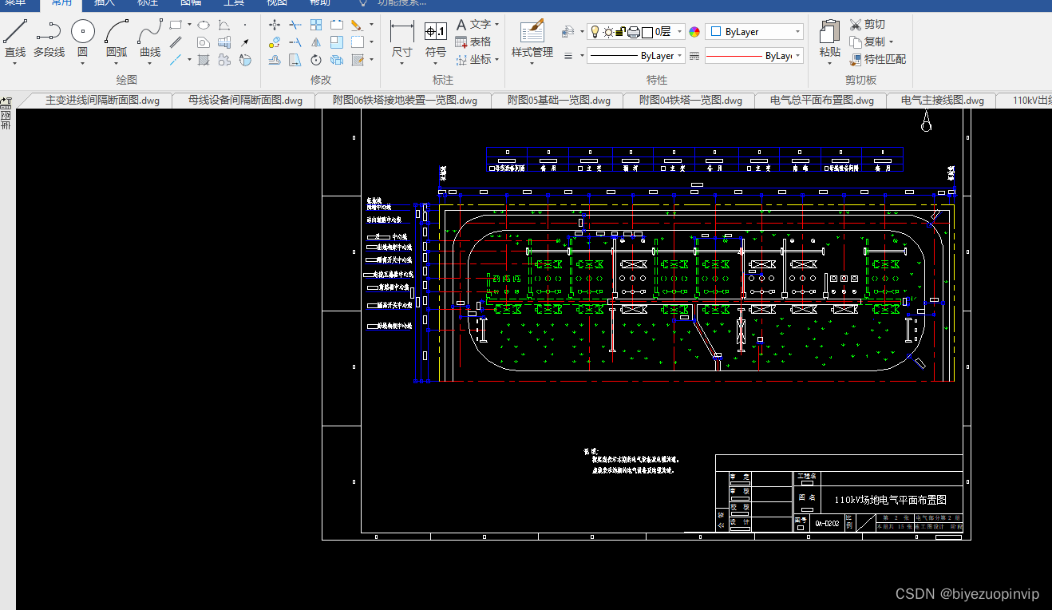Viewport: 1052px width, 610px height.
Task: Switch to 附图05基础一览图.dwg tab
Action: [x=559, y=101]
